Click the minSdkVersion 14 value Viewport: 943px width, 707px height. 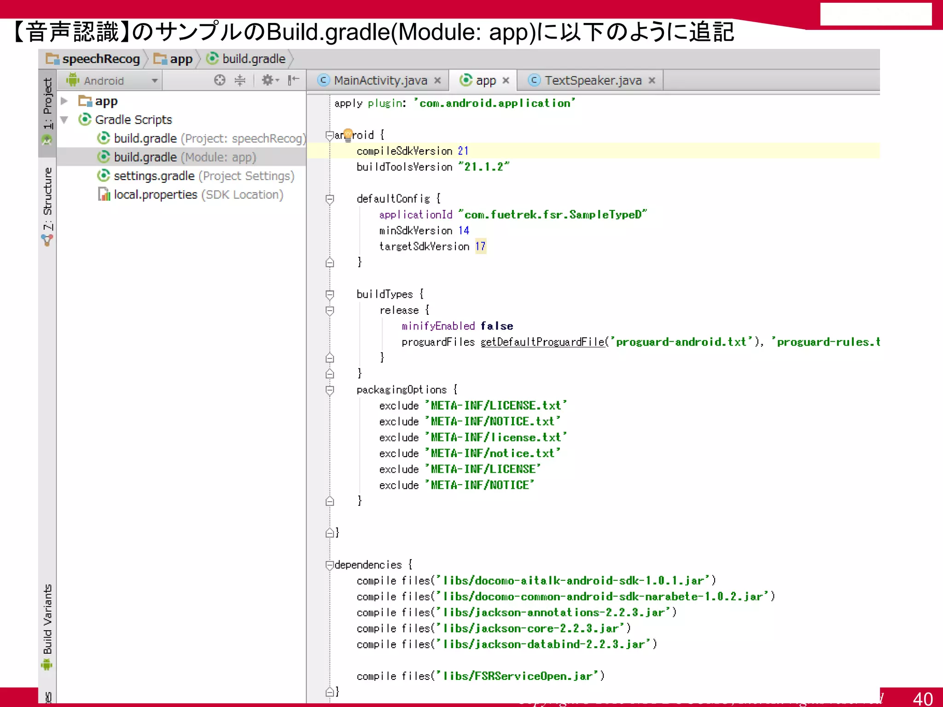[464, 230]
